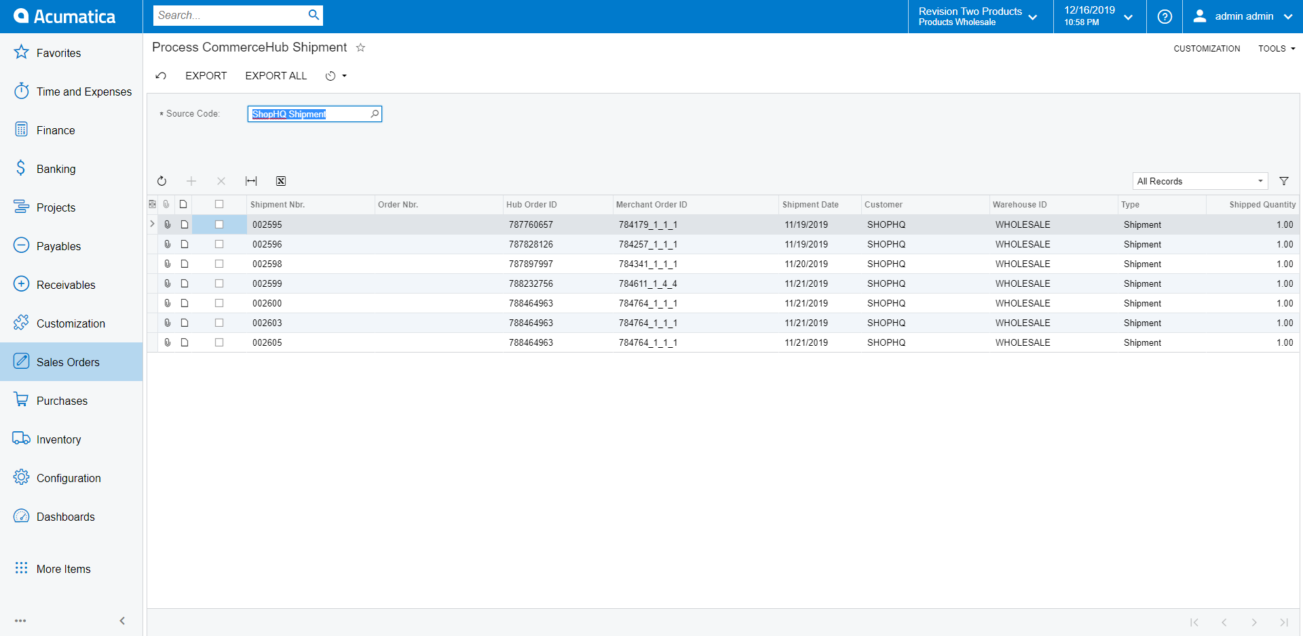Open notes for shipment 002600
The image size is (1303, 636).
[184, 303]
